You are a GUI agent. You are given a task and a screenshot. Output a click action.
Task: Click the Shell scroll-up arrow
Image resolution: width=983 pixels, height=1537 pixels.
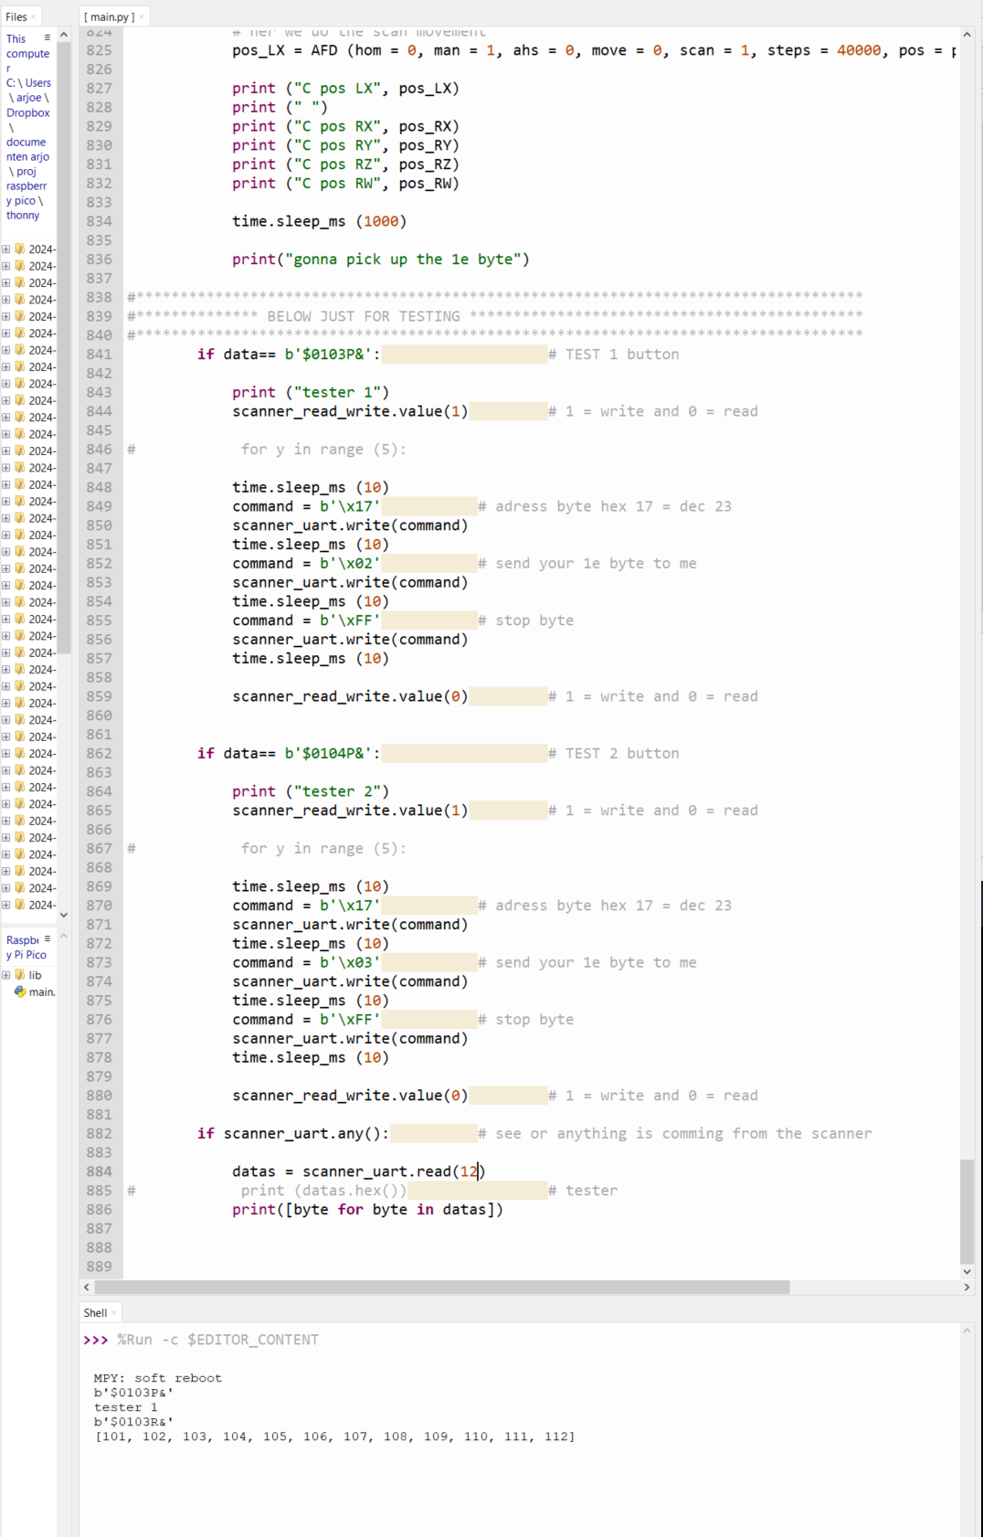(967, 1331)
